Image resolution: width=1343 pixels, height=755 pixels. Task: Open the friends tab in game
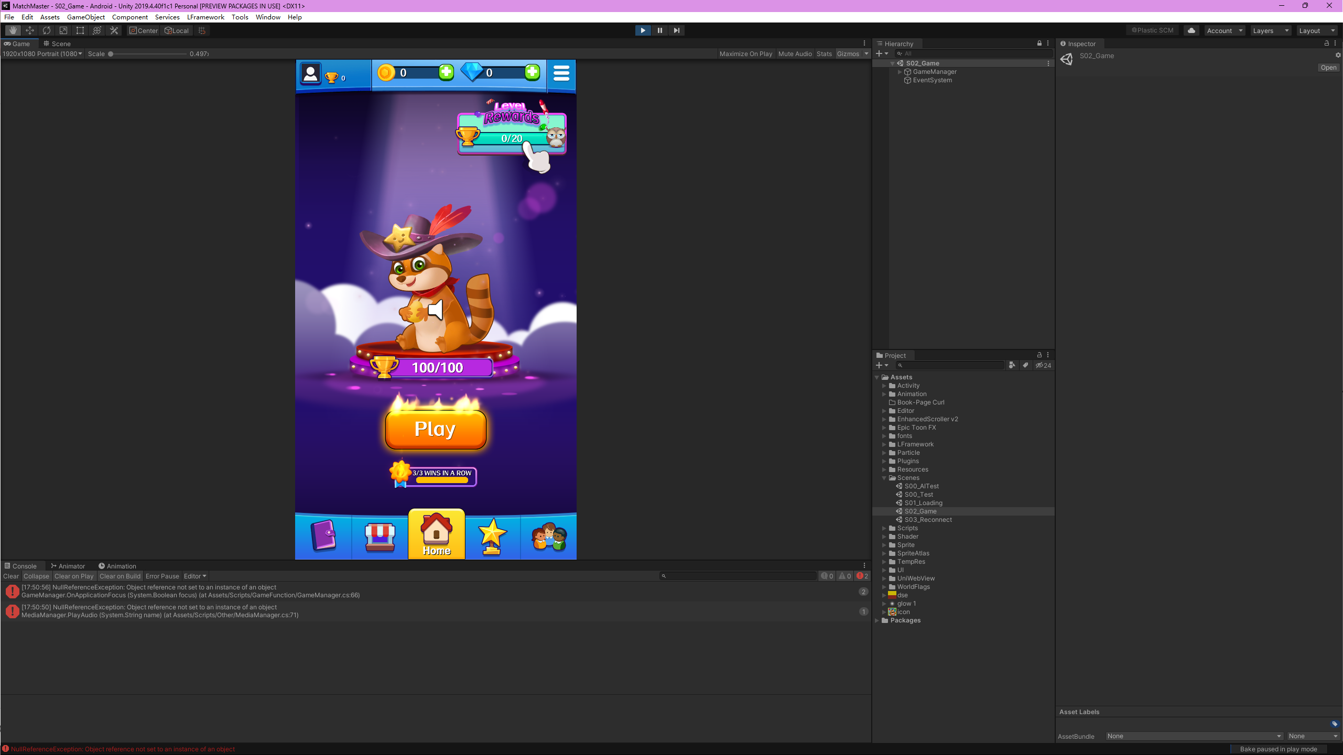tap(549, 536)
